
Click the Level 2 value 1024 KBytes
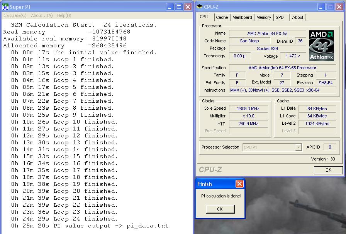click(x=317, y=124)
